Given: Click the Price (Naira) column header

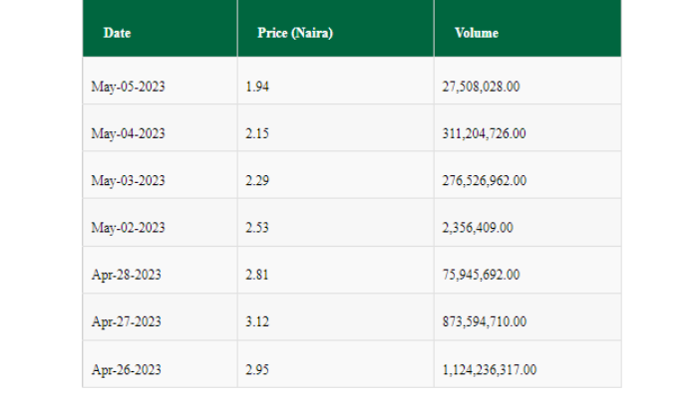Looking at the screenshot, I should coord(294,33).
